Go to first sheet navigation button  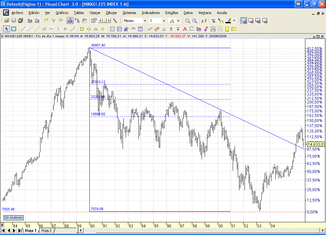3,231
